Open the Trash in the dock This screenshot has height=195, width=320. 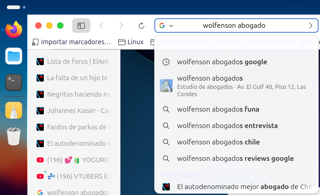click(x=14, y=136)
